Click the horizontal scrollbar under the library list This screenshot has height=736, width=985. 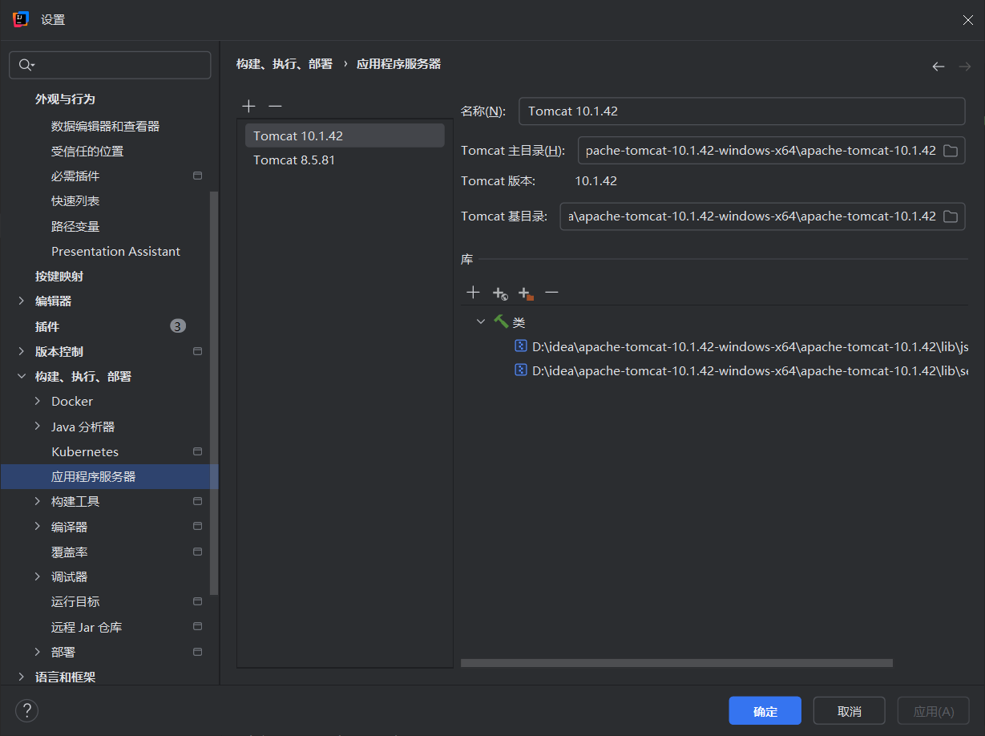click(676, 663)
